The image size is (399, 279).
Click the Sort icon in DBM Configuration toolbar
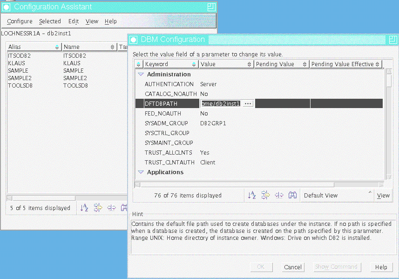click(x=252, y=196)
